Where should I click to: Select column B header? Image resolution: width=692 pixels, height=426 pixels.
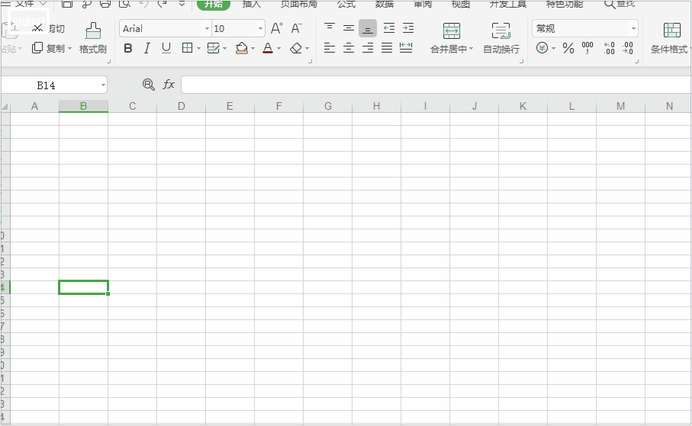83,106
